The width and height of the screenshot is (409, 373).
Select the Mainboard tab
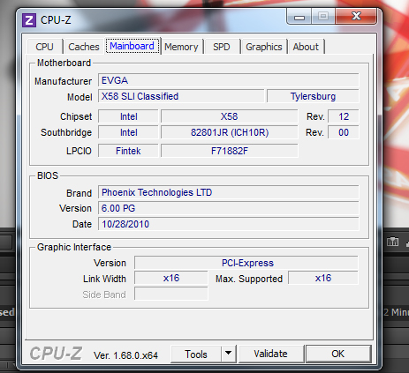(x=133, y=46)
